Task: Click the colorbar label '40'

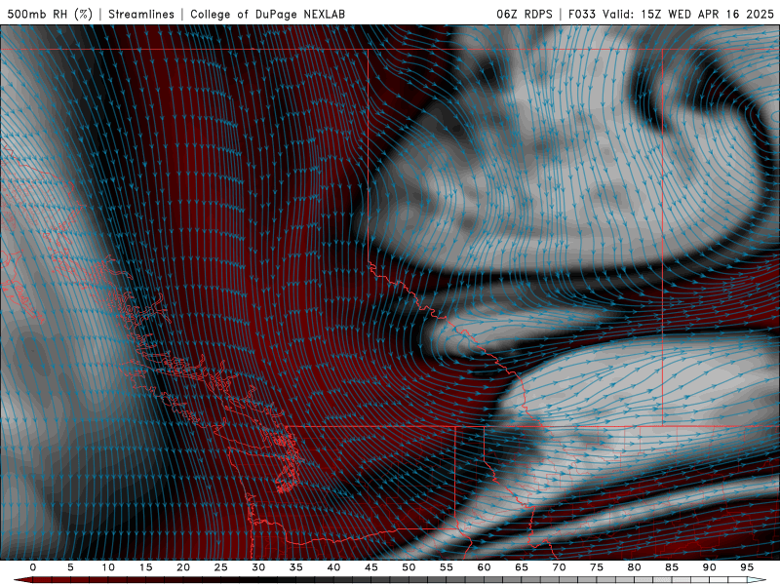Action: 333,567
